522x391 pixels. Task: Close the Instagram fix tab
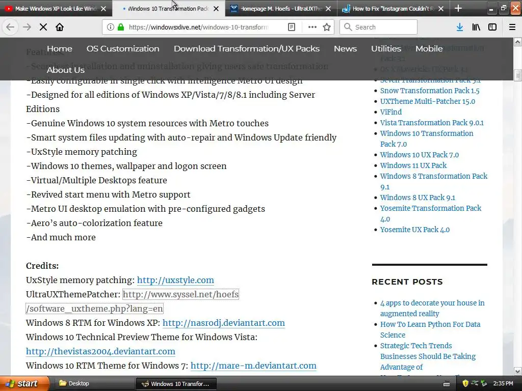point(441,9)
